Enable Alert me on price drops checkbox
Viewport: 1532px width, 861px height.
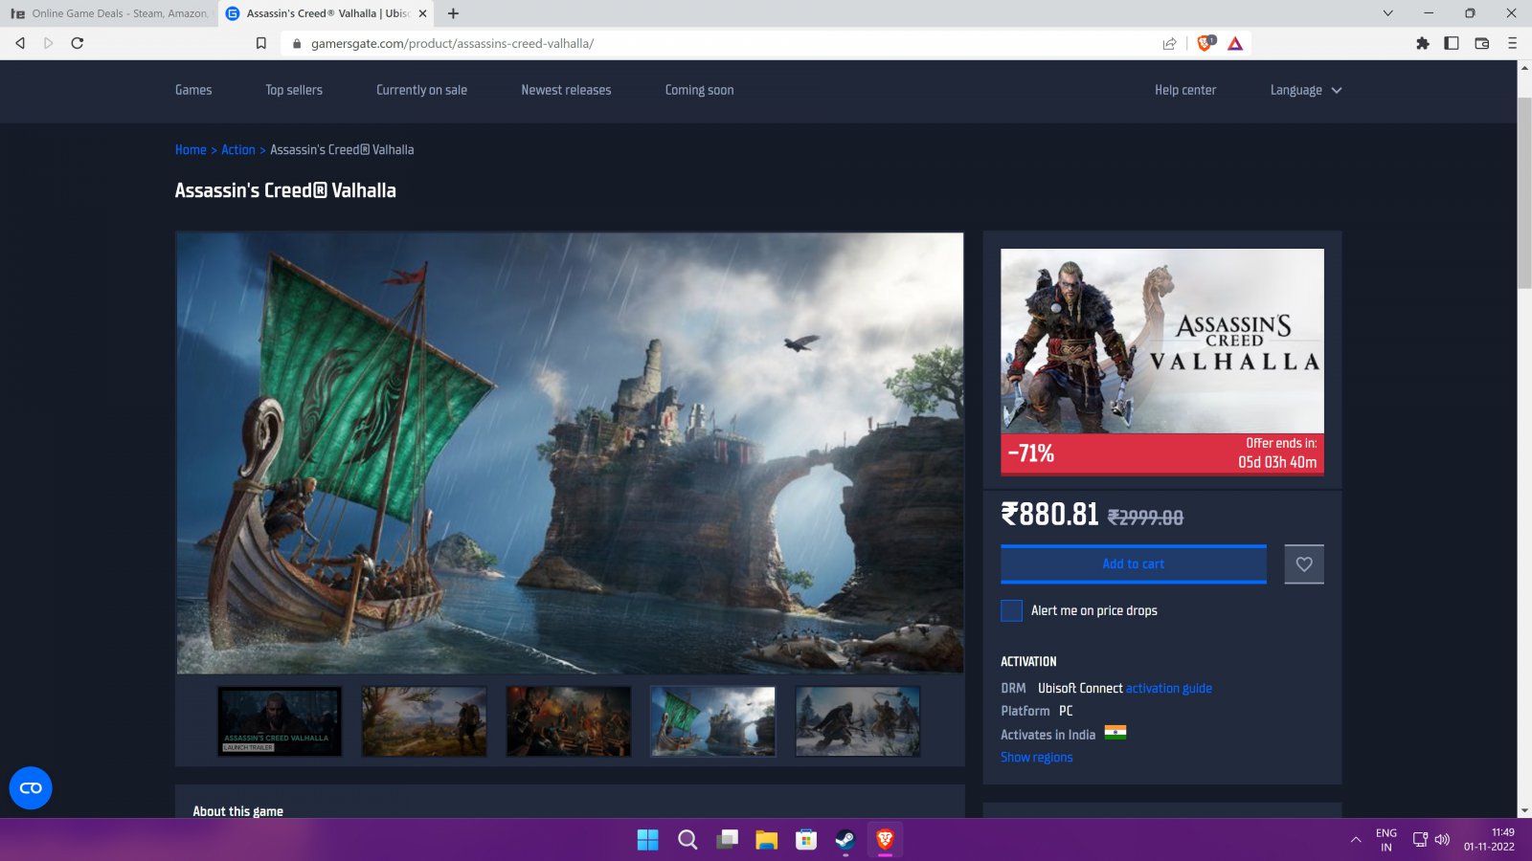1011,610
